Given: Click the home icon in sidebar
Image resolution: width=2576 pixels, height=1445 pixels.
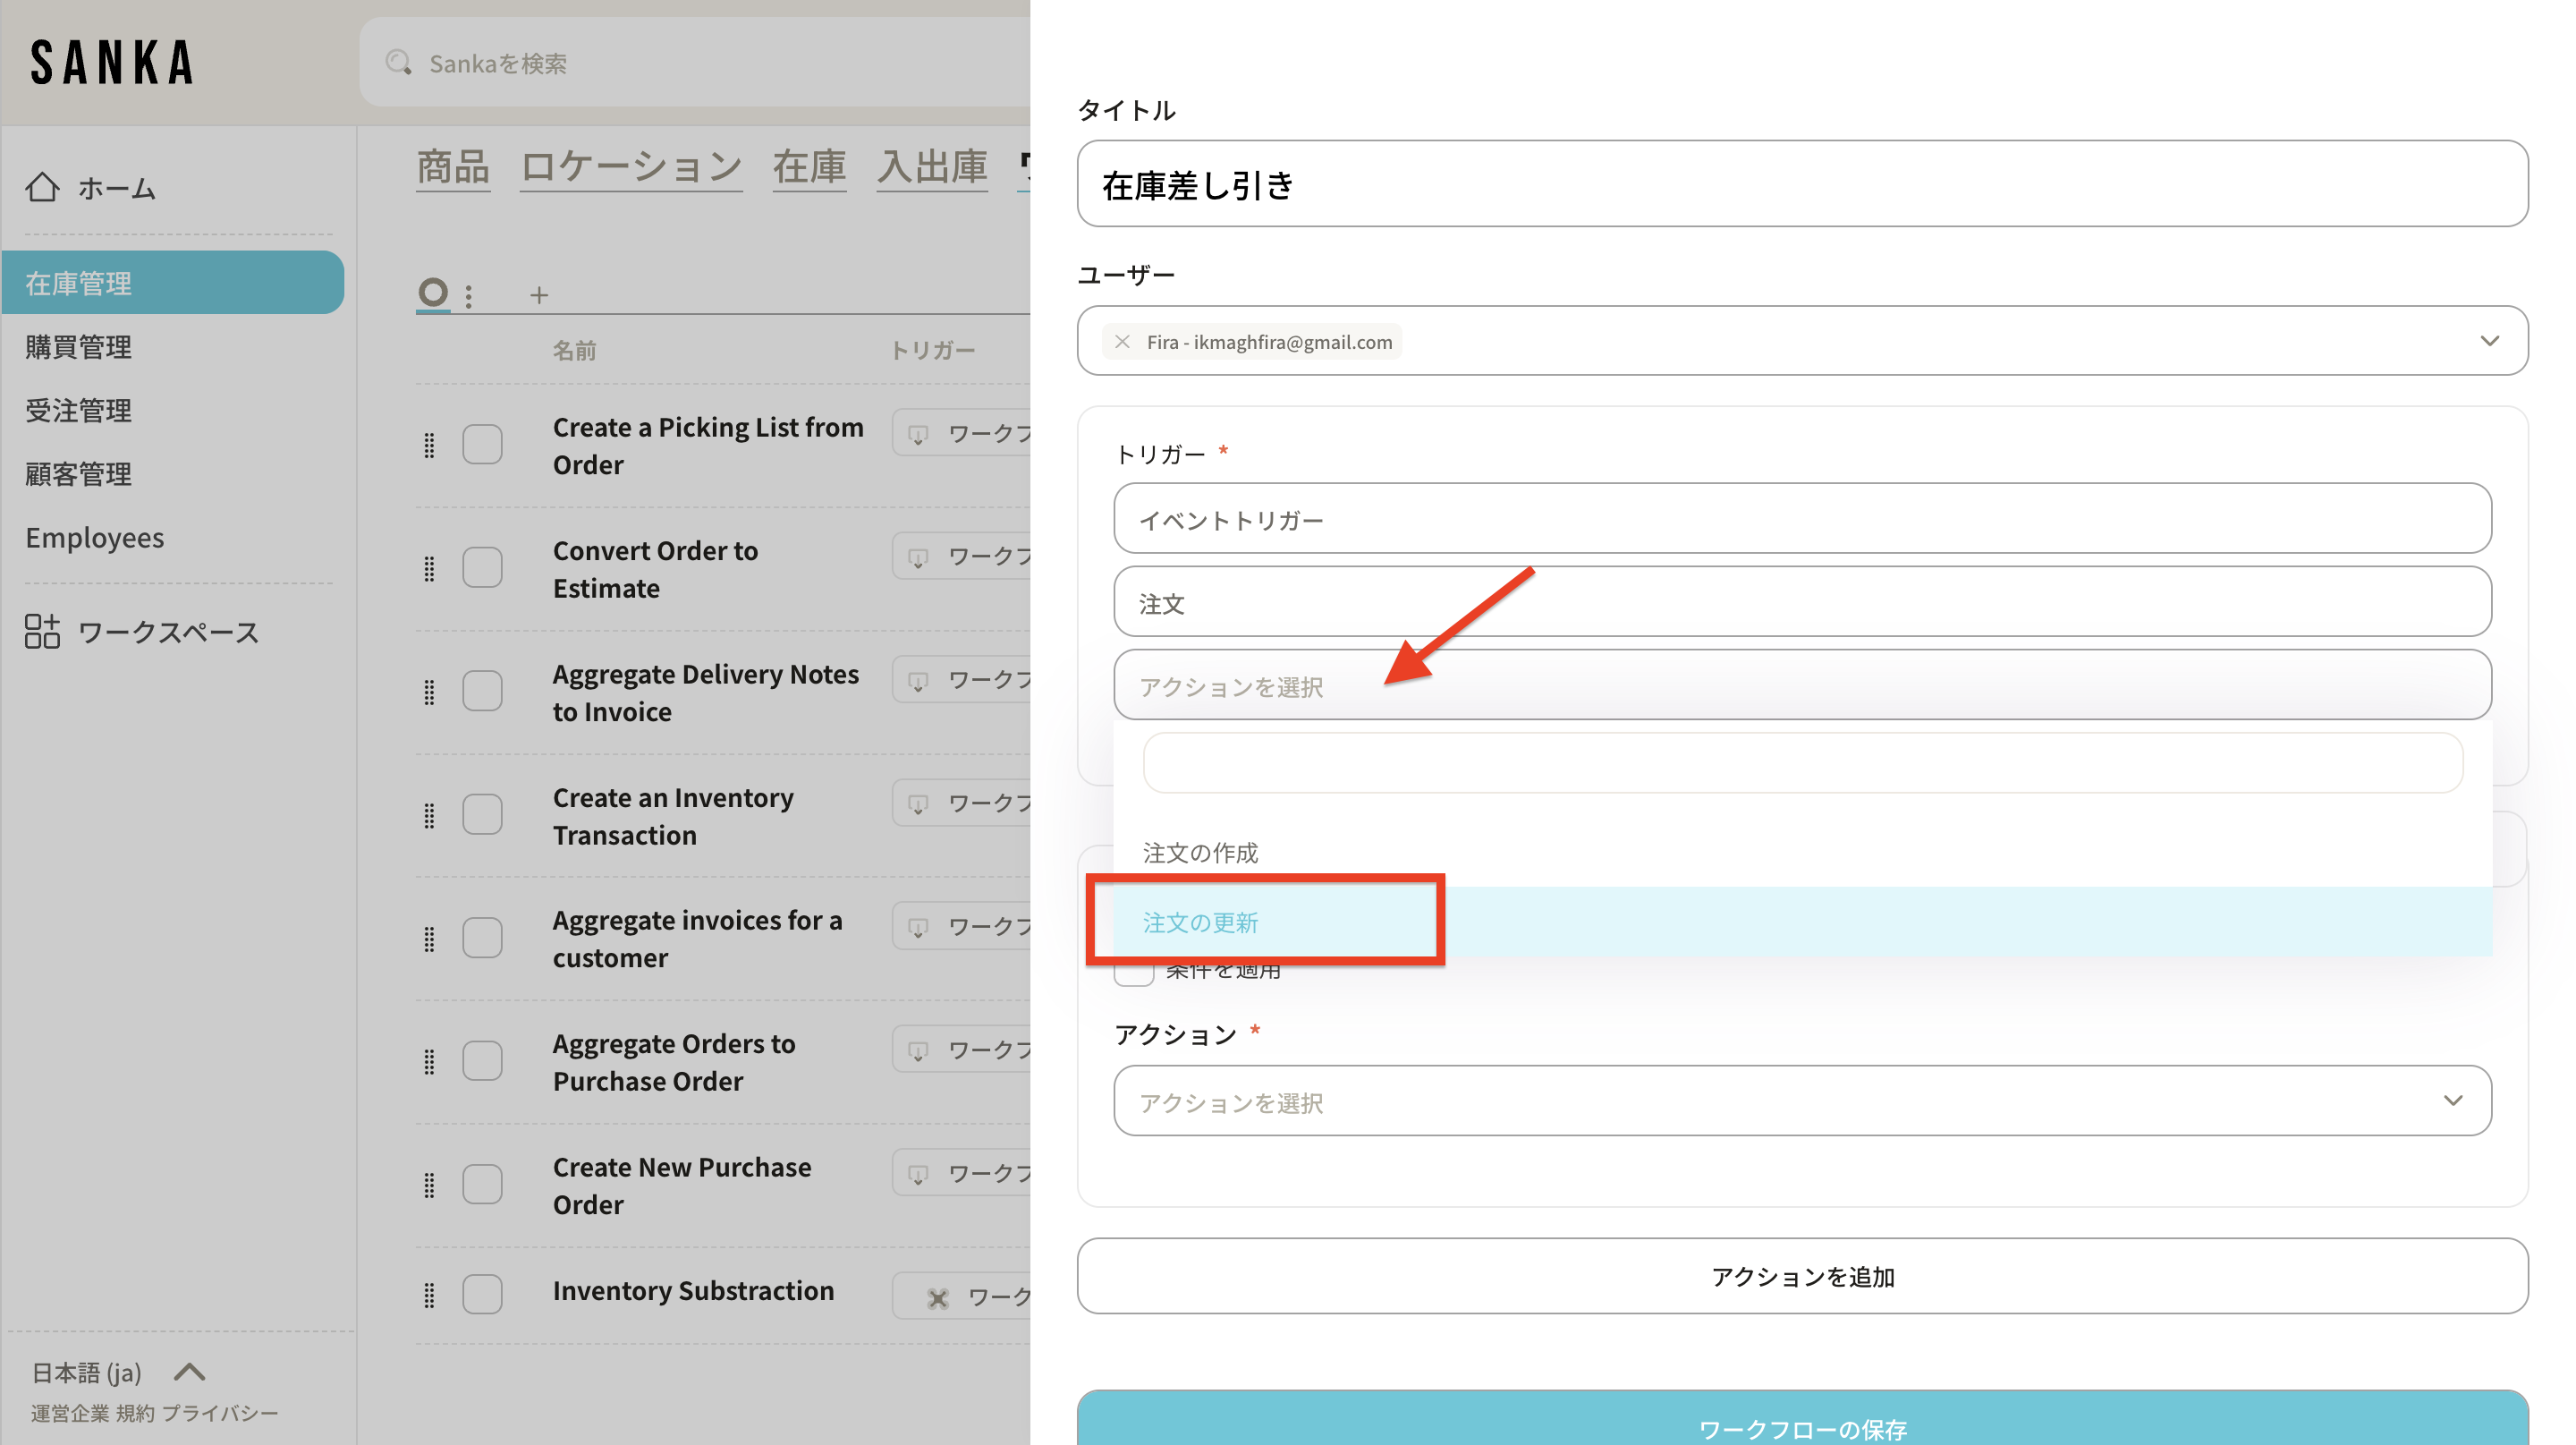Looking at the screenshot, I should [42, 187].
